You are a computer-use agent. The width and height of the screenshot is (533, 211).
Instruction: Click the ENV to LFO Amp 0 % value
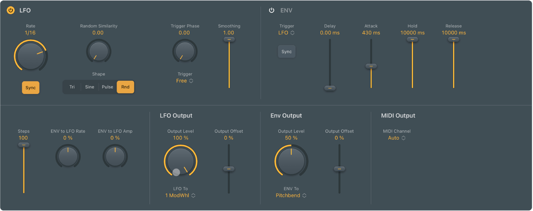click(115, 138)
